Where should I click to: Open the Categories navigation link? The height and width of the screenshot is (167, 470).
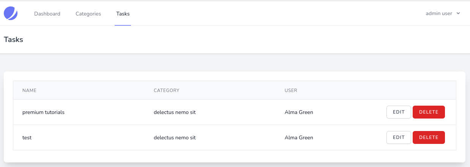click(88, 14)
